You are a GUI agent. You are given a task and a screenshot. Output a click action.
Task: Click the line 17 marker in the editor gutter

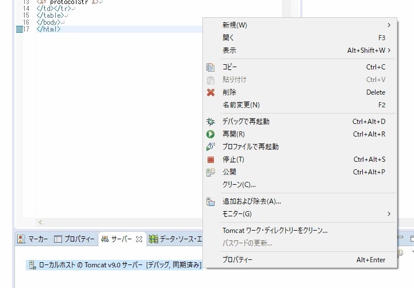point(20,29)
